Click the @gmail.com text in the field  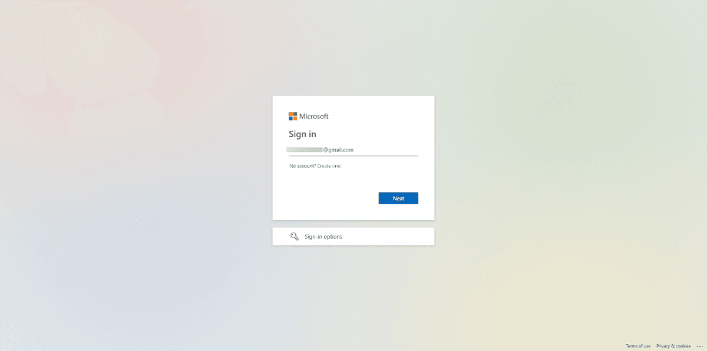coord(338,150)
